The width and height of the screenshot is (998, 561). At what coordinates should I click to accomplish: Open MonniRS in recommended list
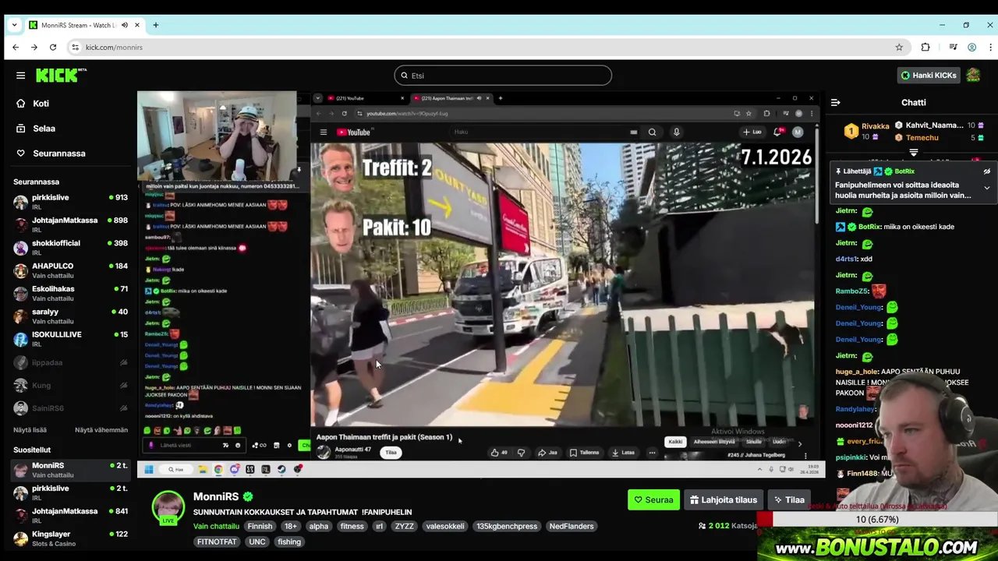tap(70, 470)
